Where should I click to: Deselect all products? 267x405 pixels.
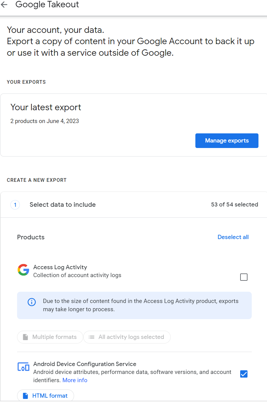click(233, 237)
